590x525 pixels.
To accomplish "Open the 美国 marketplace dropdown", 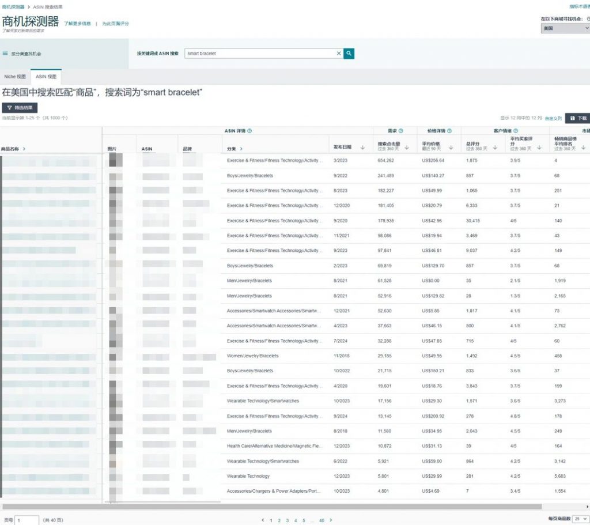I will [x=566, y=28].
